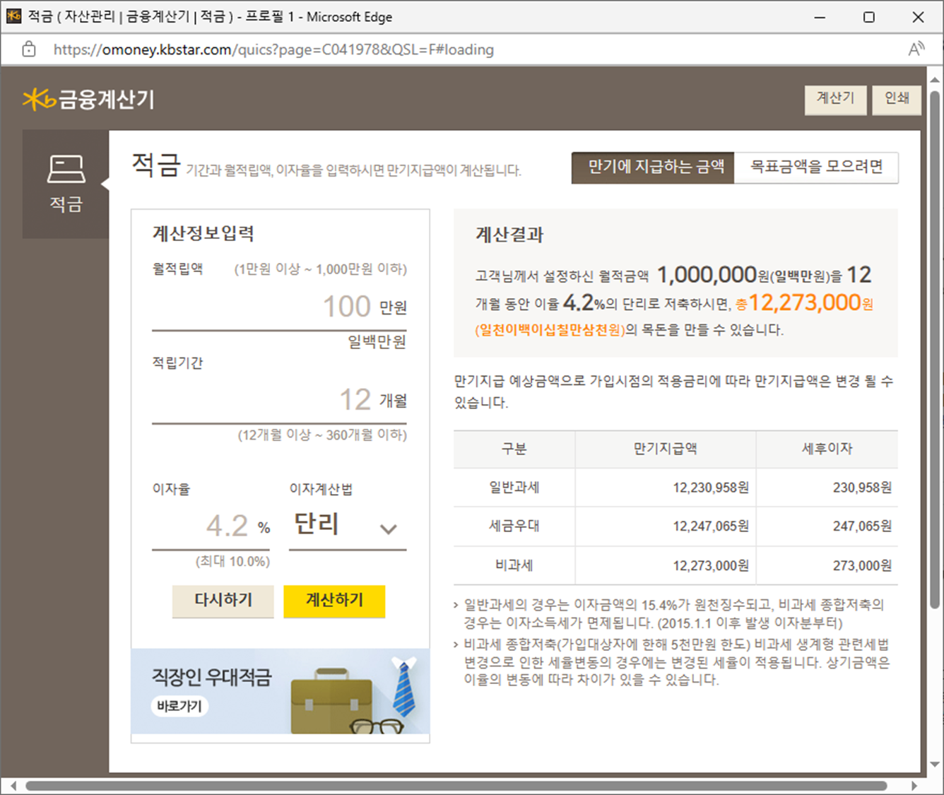The image size is (944, 795).
Task: Select the 만기에 지급하는 금액 option
Action: (652, 168)
